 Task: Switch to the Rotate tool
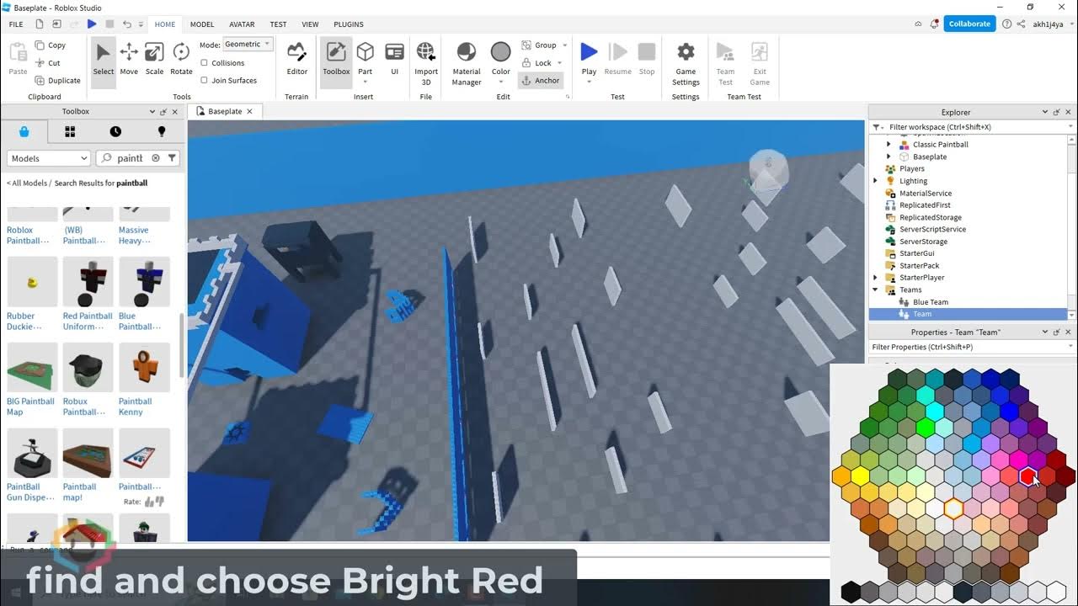coord(181,59)
